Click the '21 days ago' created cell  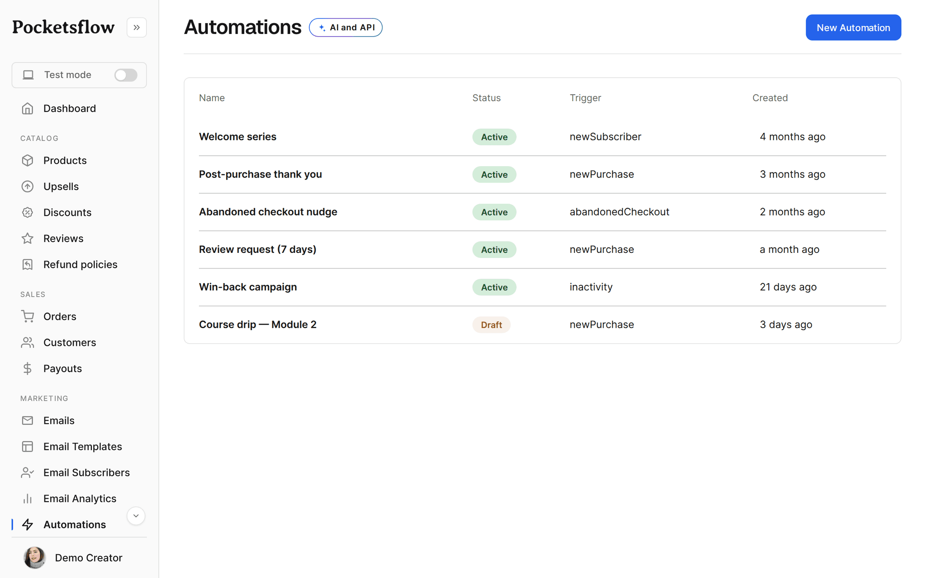pyautogui.click(x=788, y=287)
